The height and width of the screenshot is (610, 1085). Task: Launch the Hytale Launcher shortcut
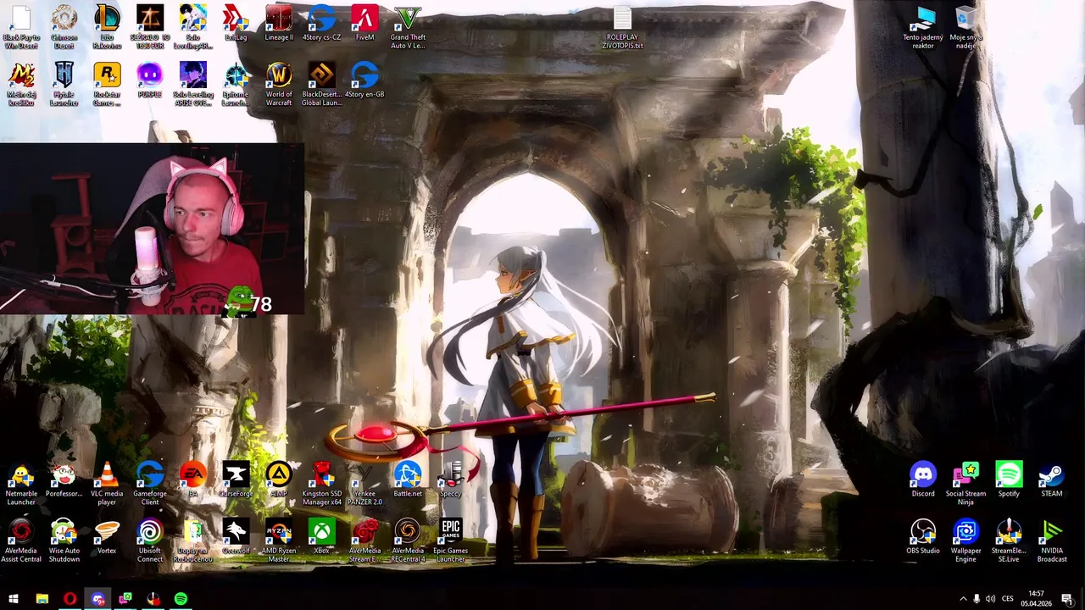coord(64,85)
